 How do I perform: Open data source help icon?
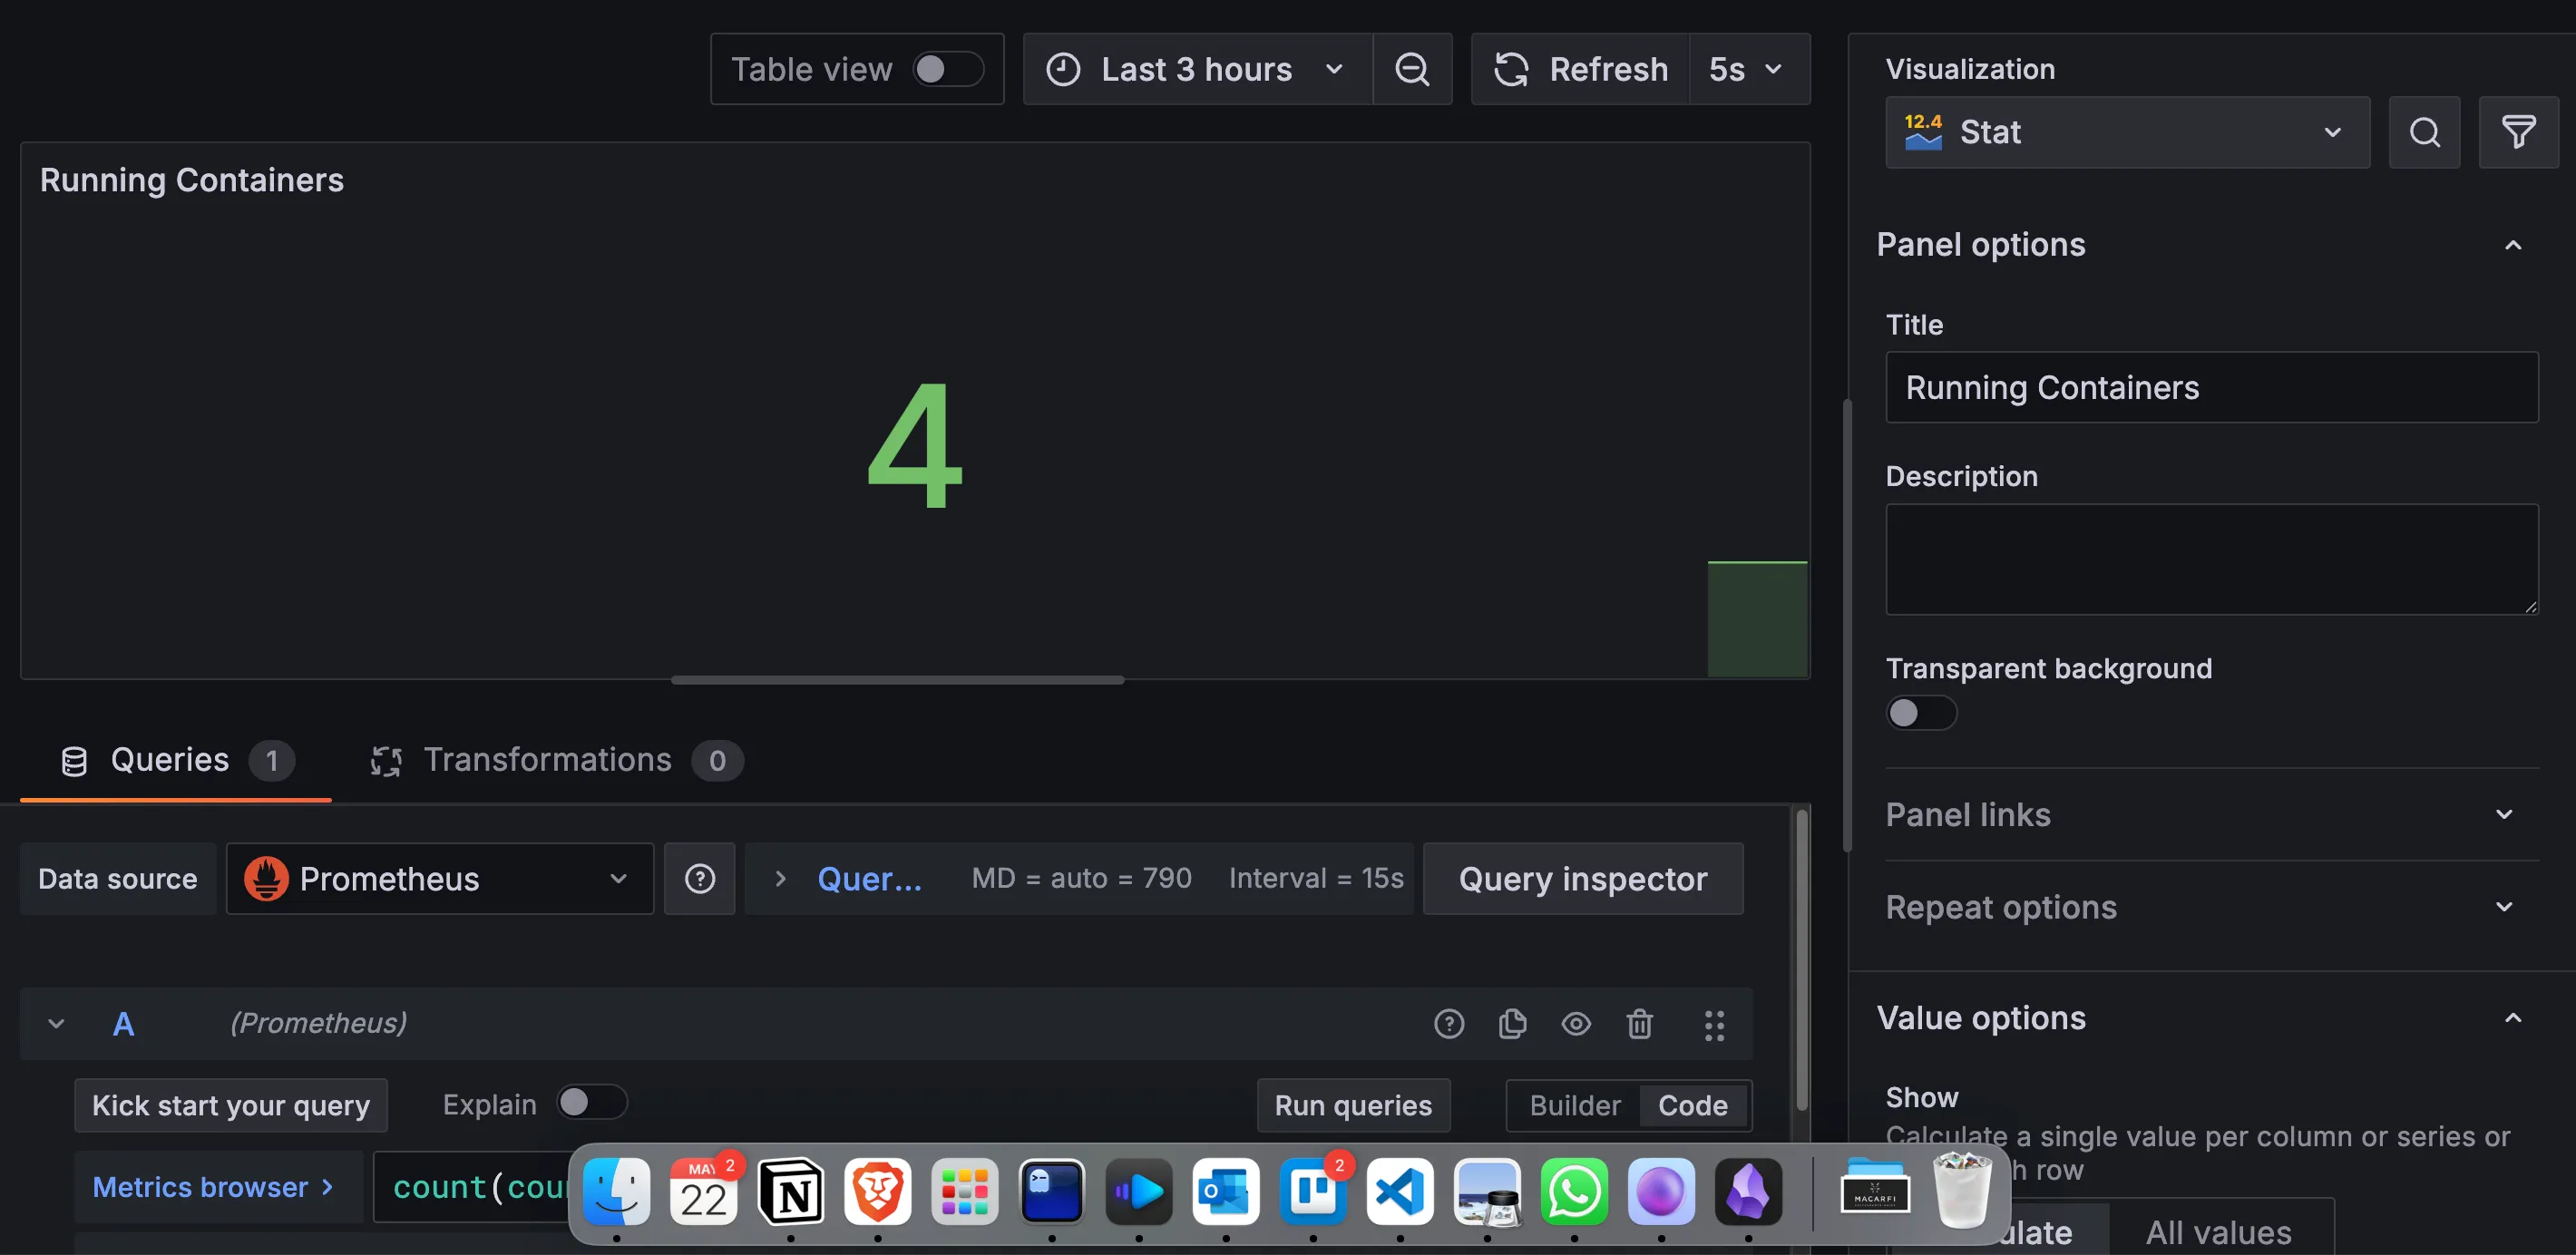700,878
